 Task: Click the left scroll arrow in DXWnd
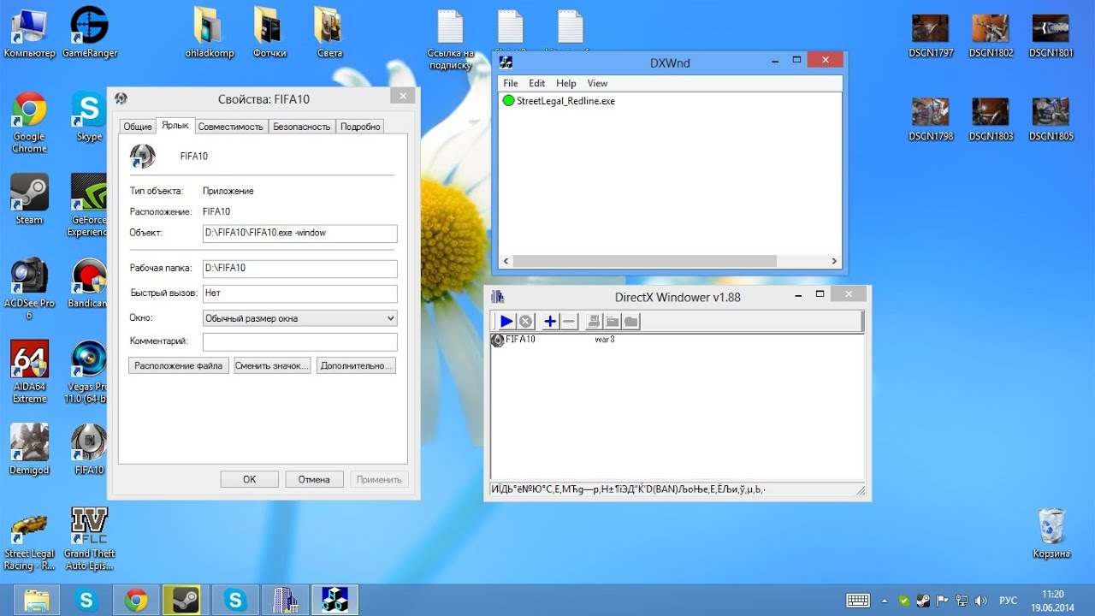[x=505, y=261]
